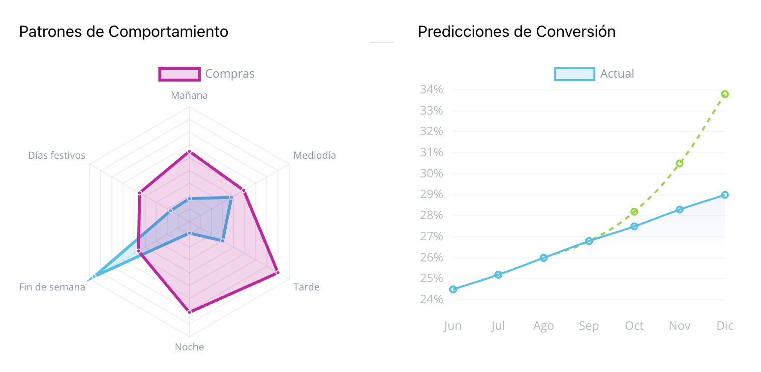Click the Actual data point for Jul
The image size is (761, 372).
click(498, 275)
